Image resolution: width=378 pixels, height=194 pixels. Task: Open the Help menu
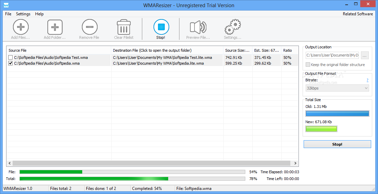pos(39,14)
